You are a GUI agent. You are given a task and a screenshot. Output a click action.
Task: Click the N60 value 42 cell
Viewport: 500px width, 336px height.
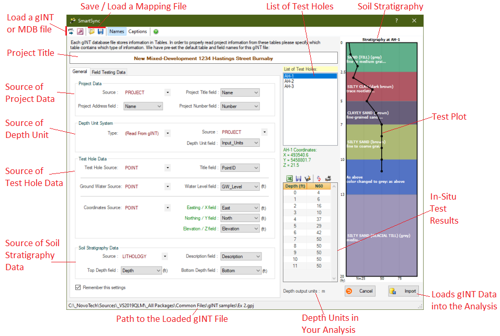[319, 233]
